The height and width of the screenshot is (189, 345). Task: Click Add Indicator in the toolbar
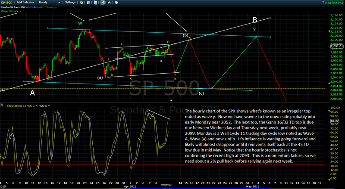click(x=25, y=3)
